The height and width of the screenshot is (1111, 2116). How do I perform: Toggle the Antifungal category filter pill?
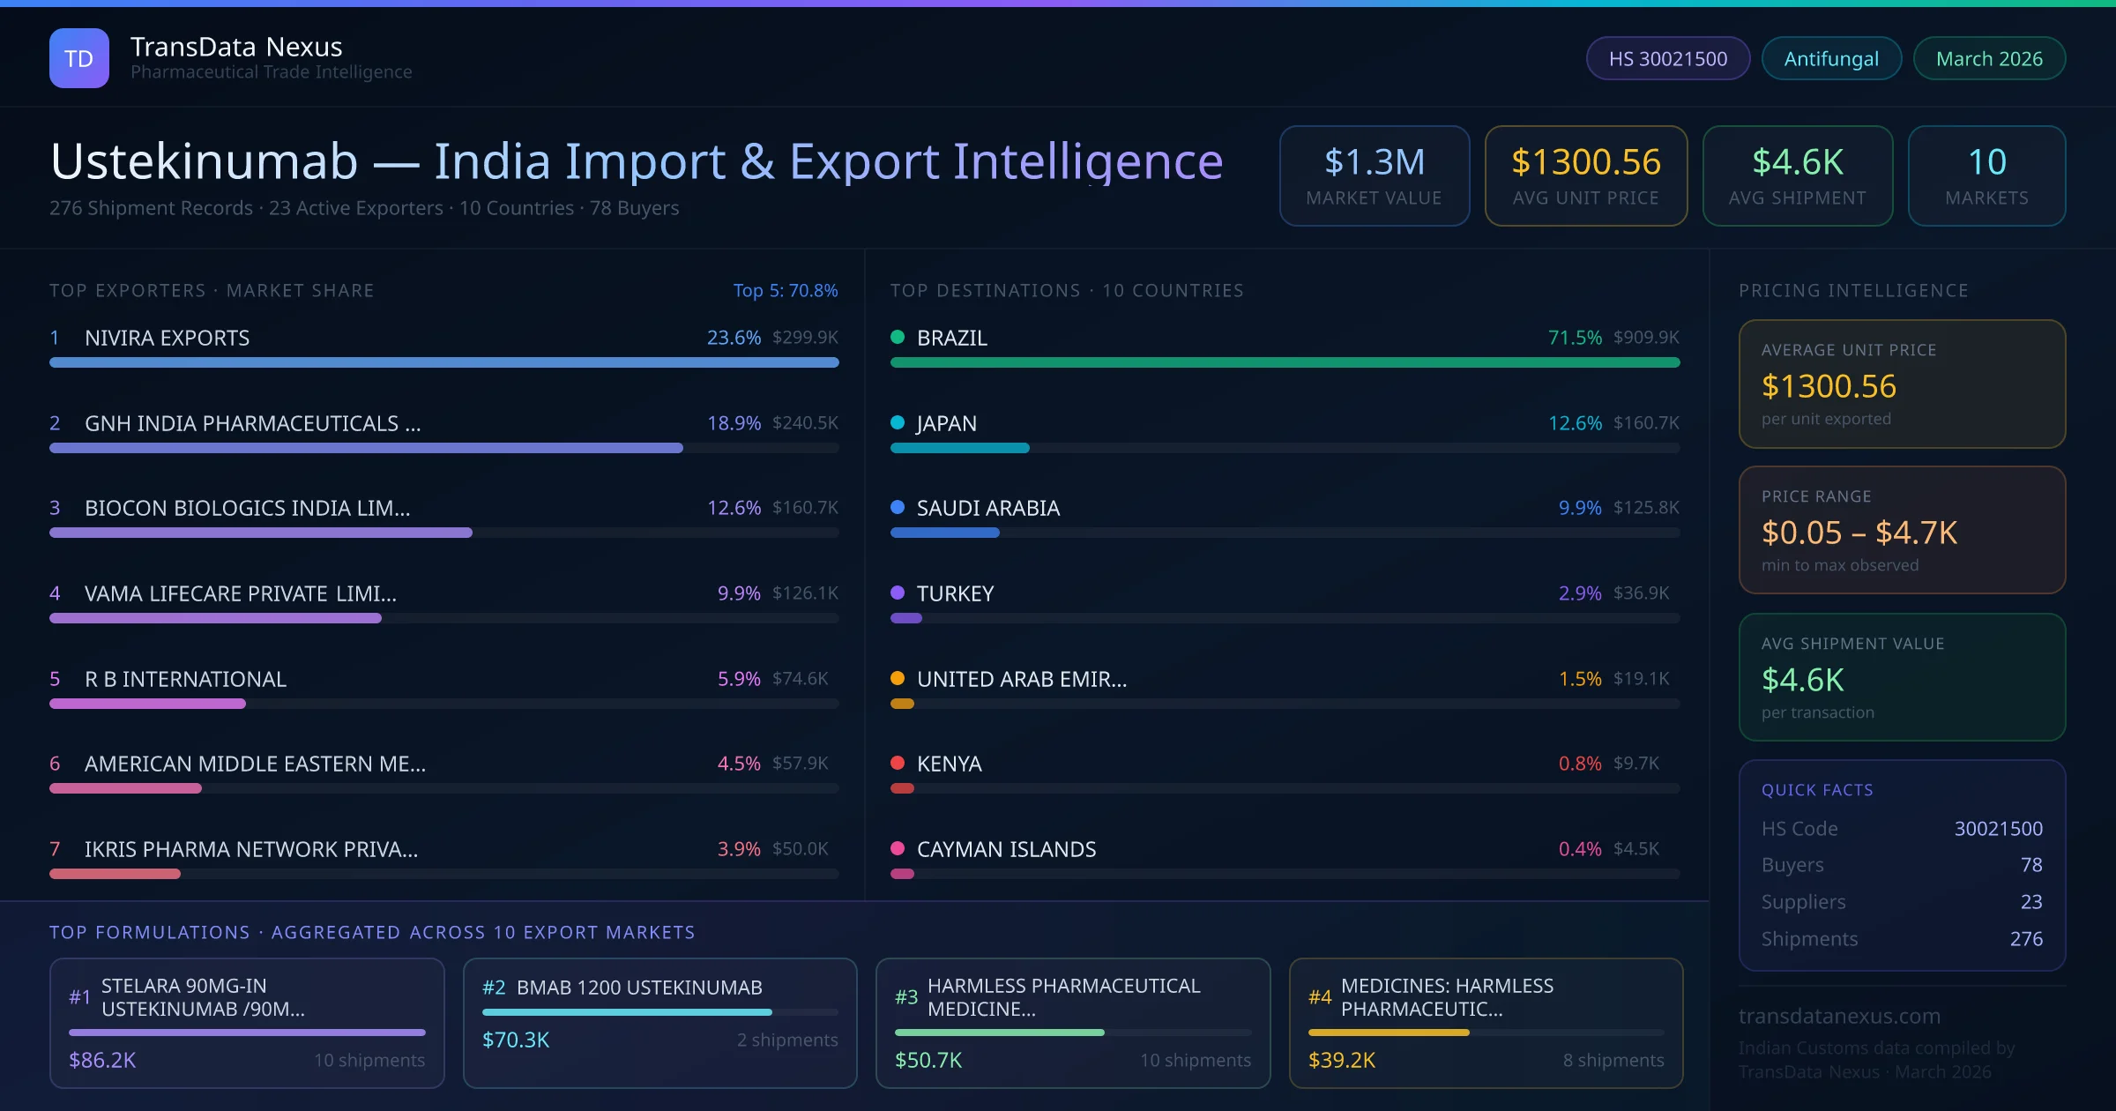click(x=1830, y=57)
